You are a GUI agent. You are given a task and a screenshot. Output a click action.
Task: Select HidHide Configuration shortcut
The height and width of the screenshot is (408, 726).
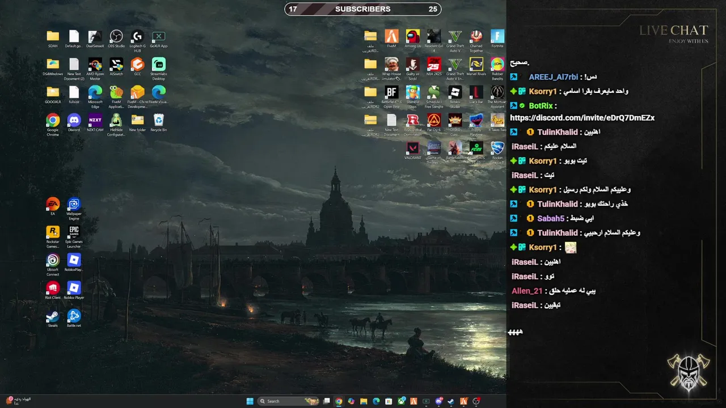[x=116, y=124]
